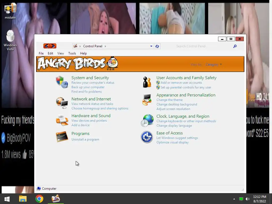The width and height of the screenshot is (272, 204).
Task: Click Change display language link
Action: [x=174, y=126]
